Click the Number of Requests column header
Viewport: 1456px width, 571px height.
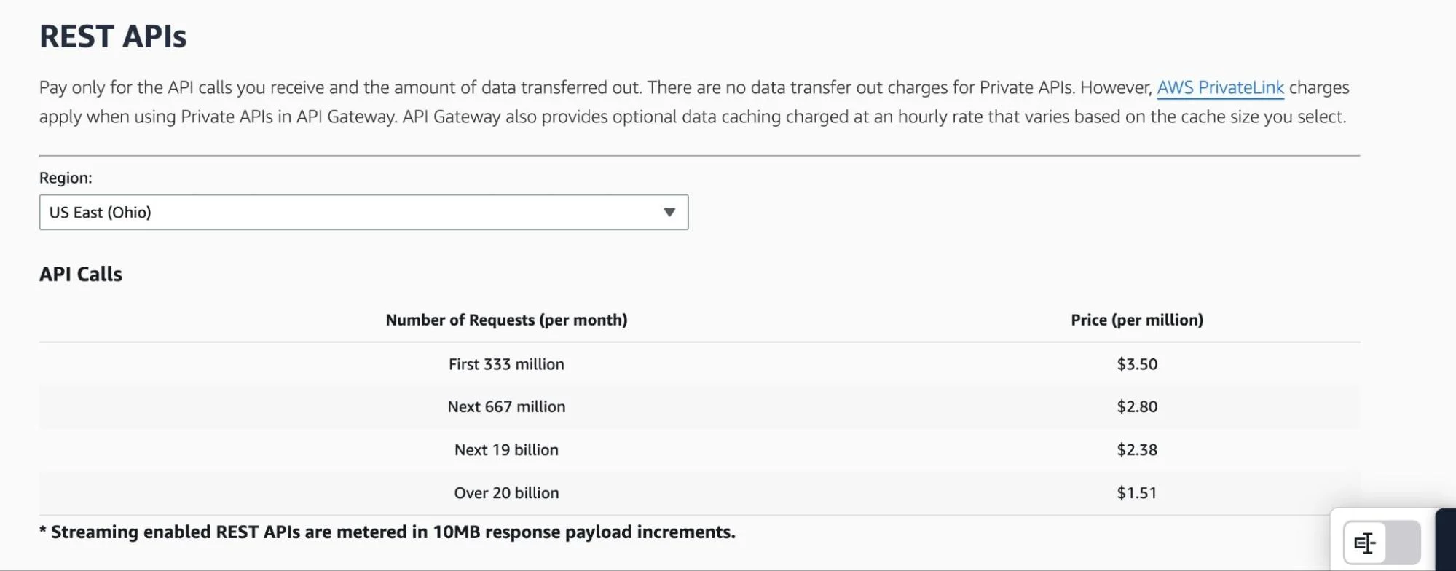(506, 319)
